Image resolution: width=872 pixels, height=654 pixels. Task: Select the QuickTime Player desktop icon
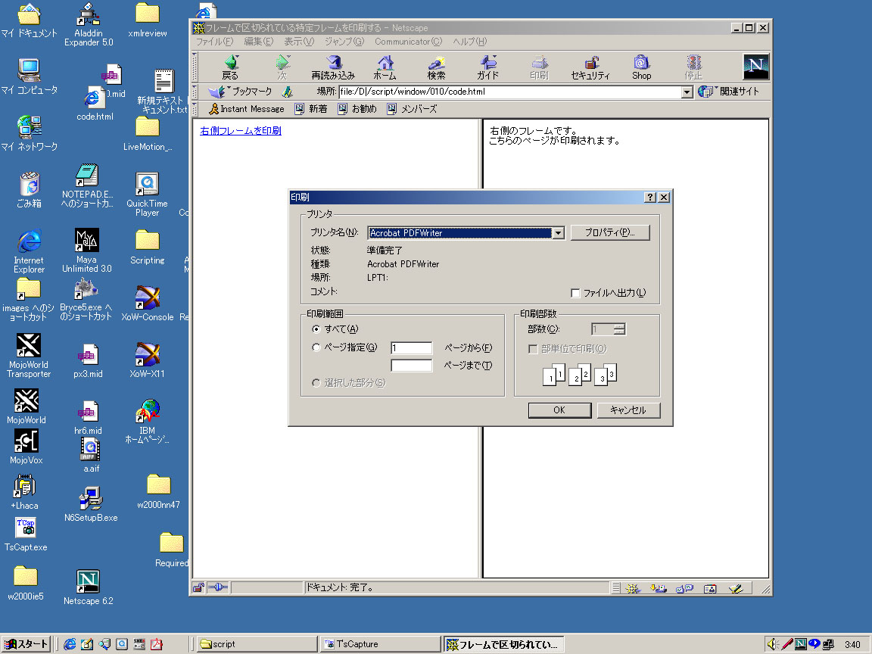(x=147, y=194)
